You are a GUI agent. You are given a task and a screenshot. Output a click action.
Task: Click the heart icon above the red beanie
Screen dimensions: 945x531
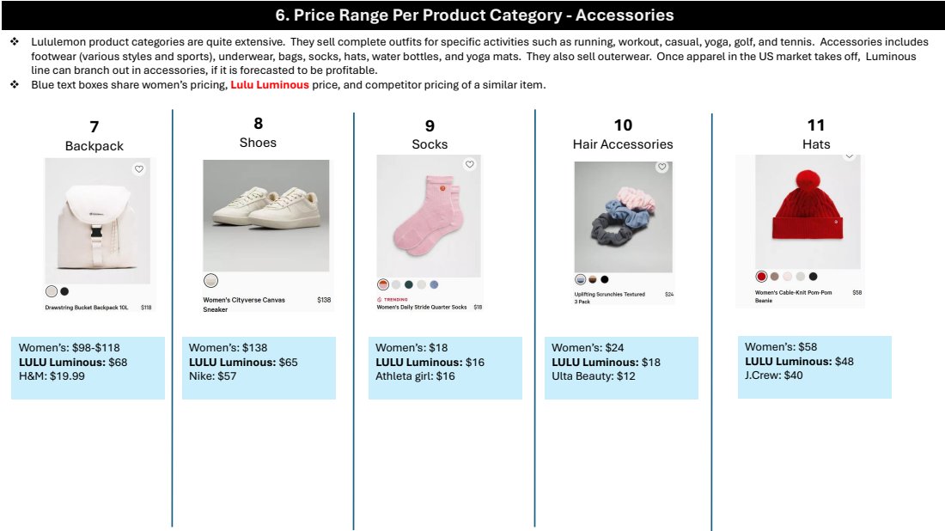click(x=849, y=156)
